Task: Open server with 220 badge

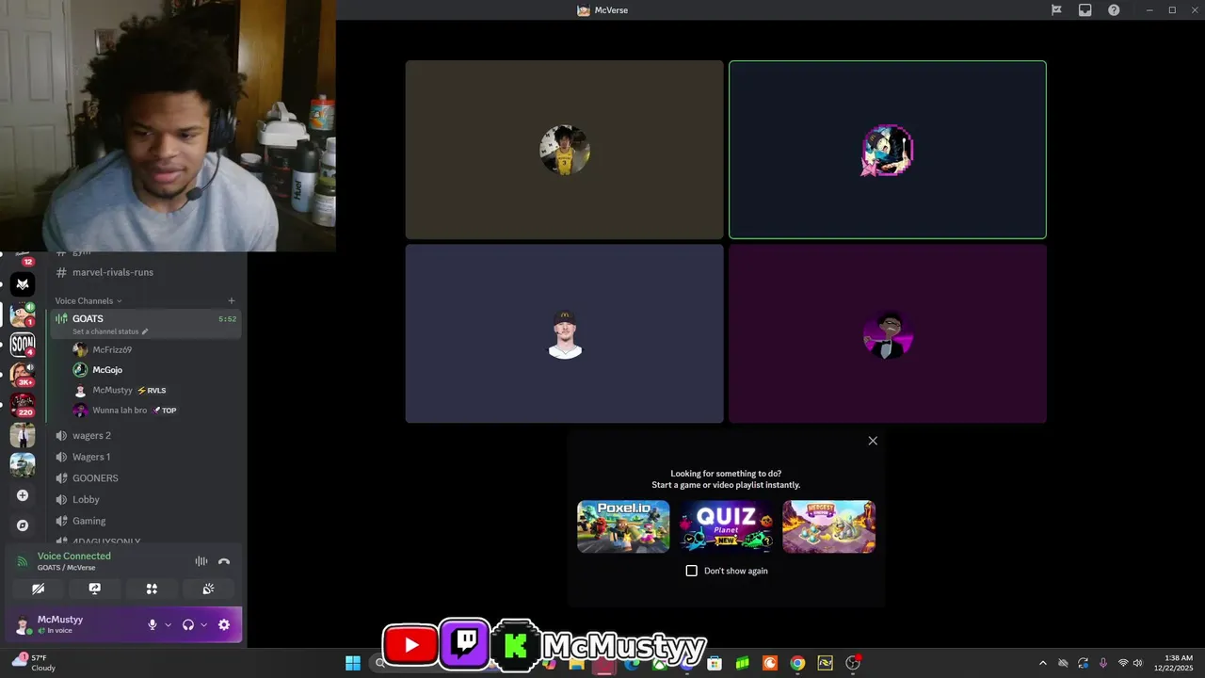Action: [23, 405]
